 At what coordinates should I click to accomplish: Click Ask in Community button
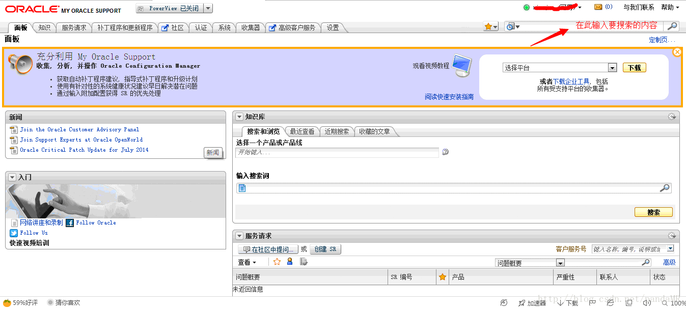268,249
